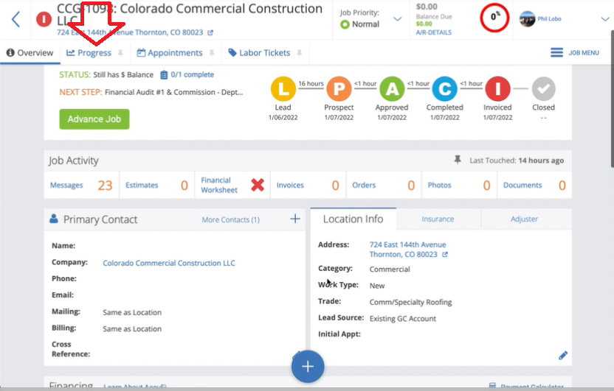Click the blue floating plus button
The width and height of the screenshot is (614, 391).
(x=308, y=366)
